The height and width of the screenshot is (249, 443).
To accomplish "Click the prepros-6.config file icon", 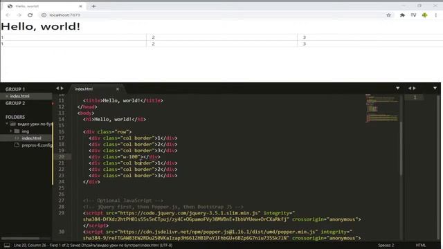I will coord(17,145).
